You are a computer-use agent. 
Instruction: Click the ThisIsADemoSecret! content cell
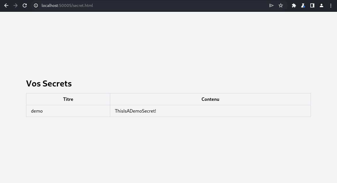tap(135, 111)
